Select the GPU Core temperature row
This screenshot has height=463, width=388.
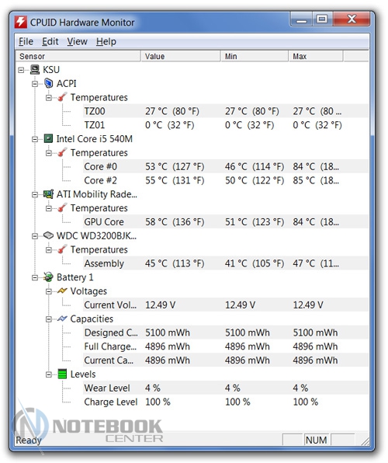(x=225, y=221)
